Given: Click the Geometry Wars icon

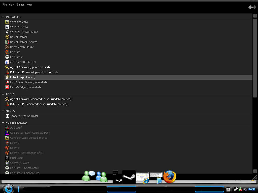Looking at the screenshot, I should [7, 163].
